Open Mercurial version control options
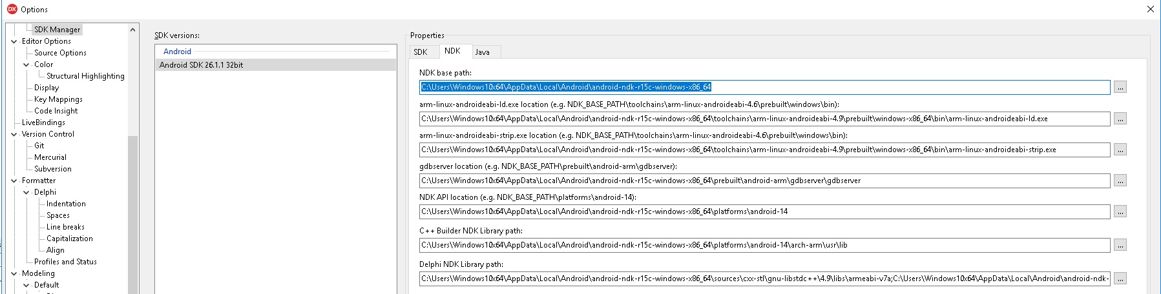 click(50, 157)
